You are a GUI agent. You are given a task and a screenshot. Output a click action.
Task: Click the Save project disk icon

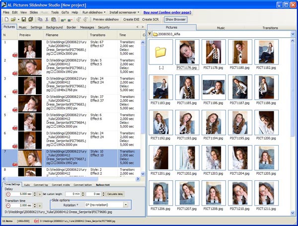(x=23, y=19)
